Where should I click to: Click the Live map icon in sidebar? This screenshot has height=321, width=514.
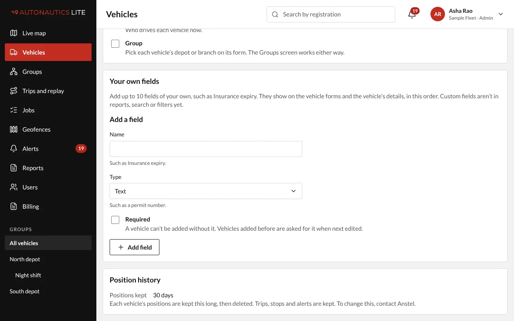pyautogui.click(x=14, y=33)
